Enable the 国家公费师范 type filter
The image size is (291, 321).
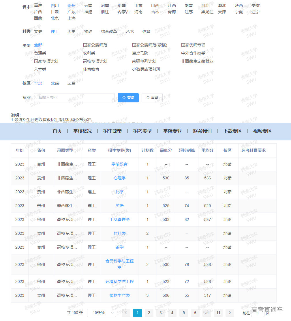tap(95, 45)
